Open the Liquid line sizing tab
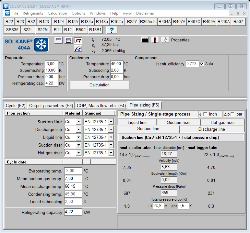250x233 pixels. (137, 122)
